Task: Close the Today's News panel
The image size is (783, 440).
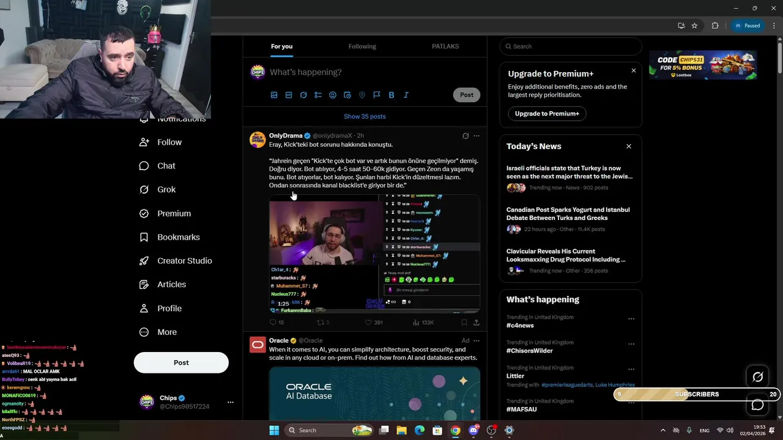Action: (x=629, y=147)
